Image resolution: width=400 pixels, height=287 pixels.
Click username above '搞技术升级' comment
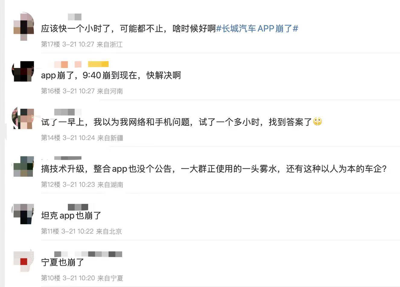coord(68,158)
